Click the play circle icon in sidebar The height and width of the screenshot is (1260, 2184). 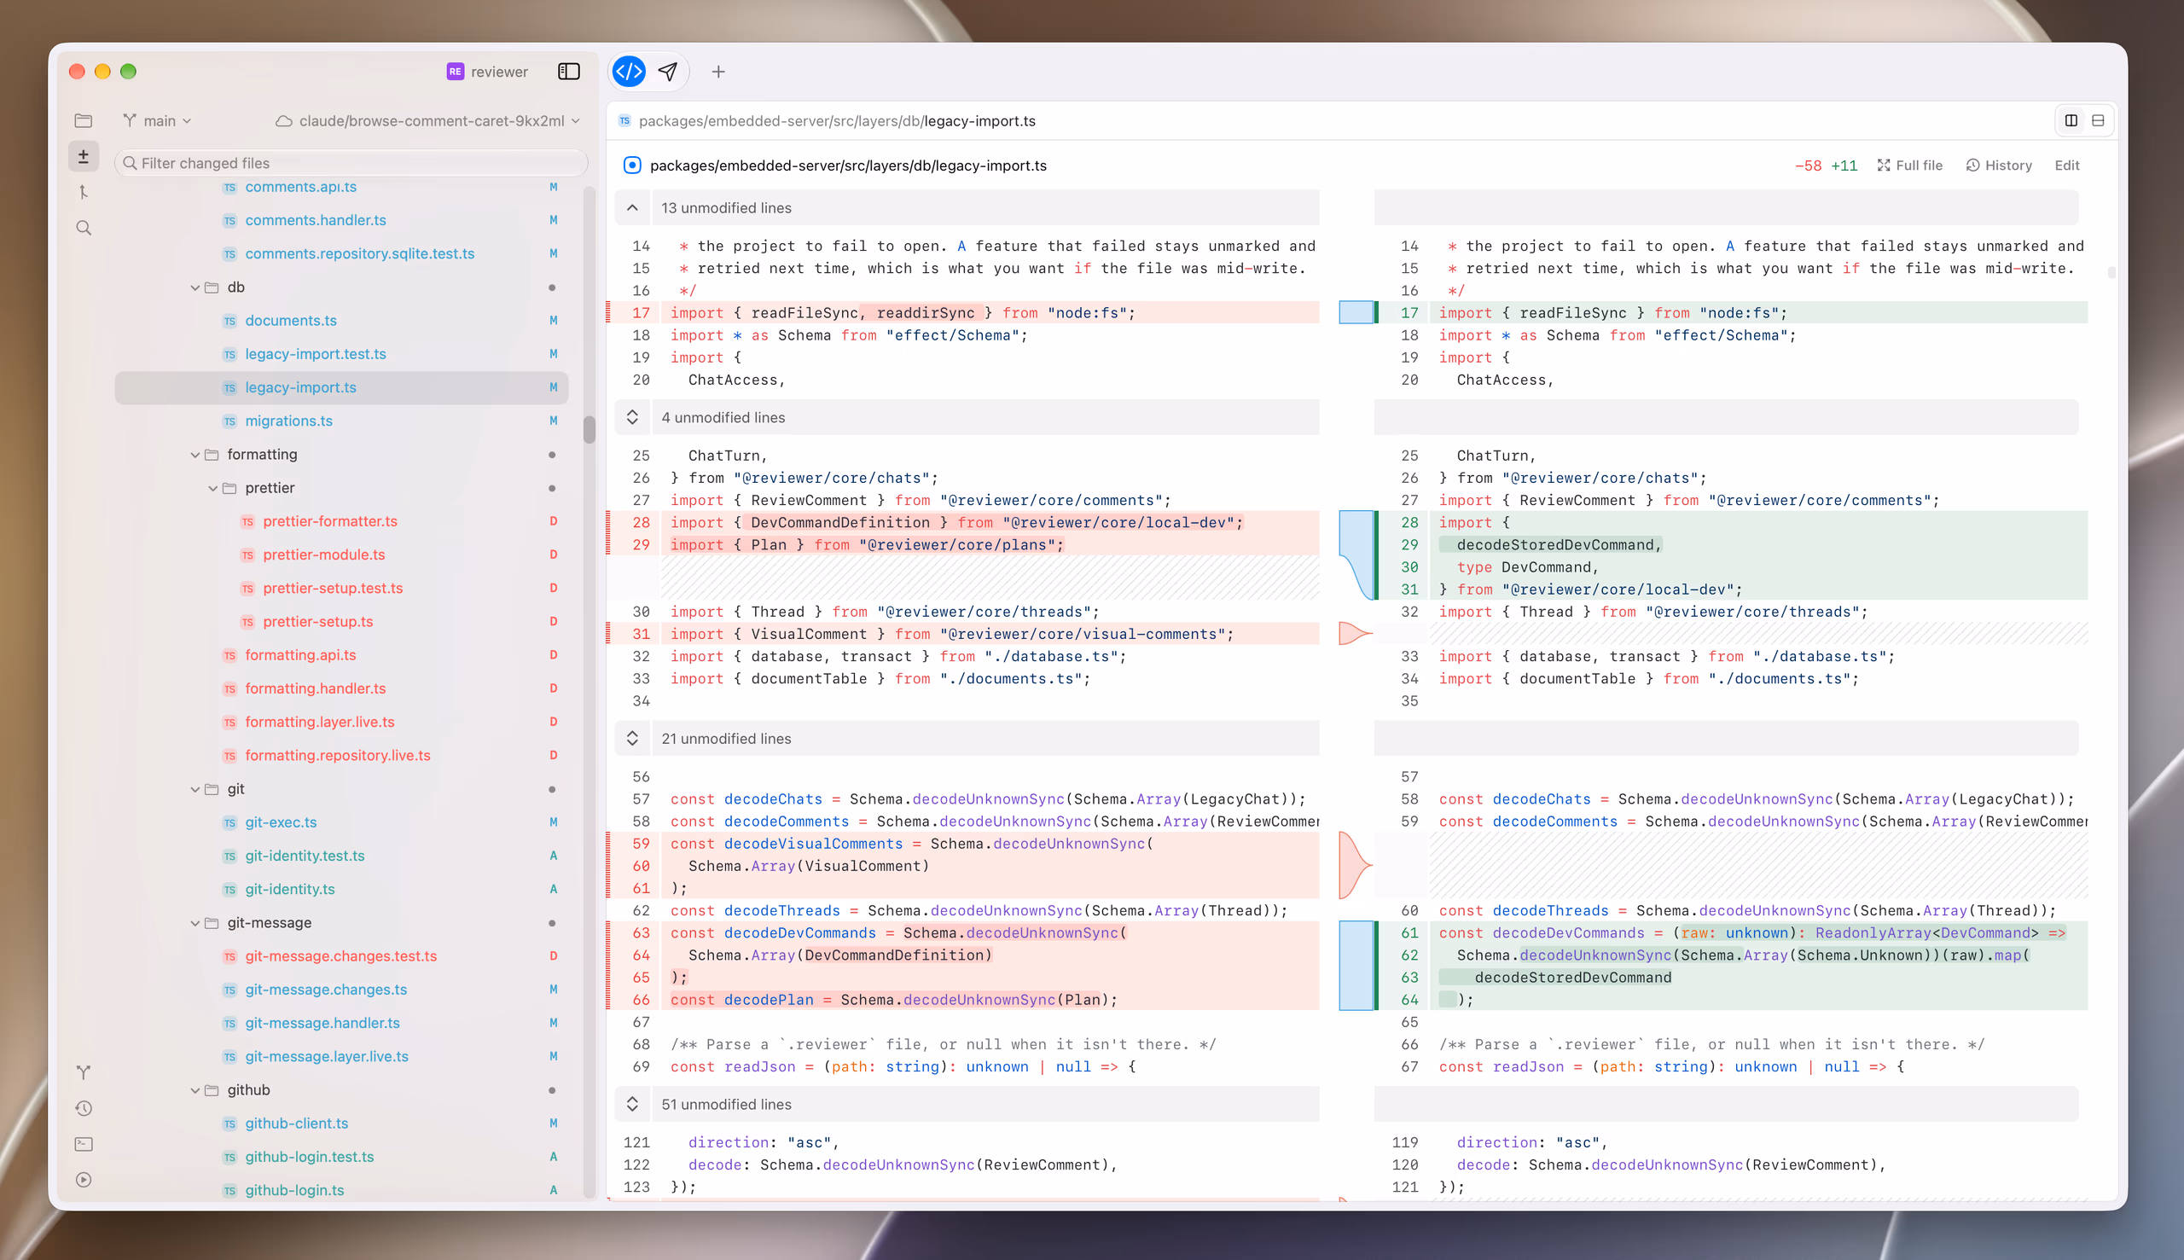coord(83,1180)
